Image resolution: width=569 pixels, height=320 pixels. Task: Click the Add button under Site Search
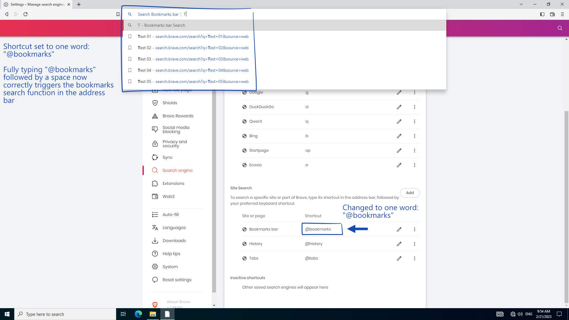click(410, 193)
